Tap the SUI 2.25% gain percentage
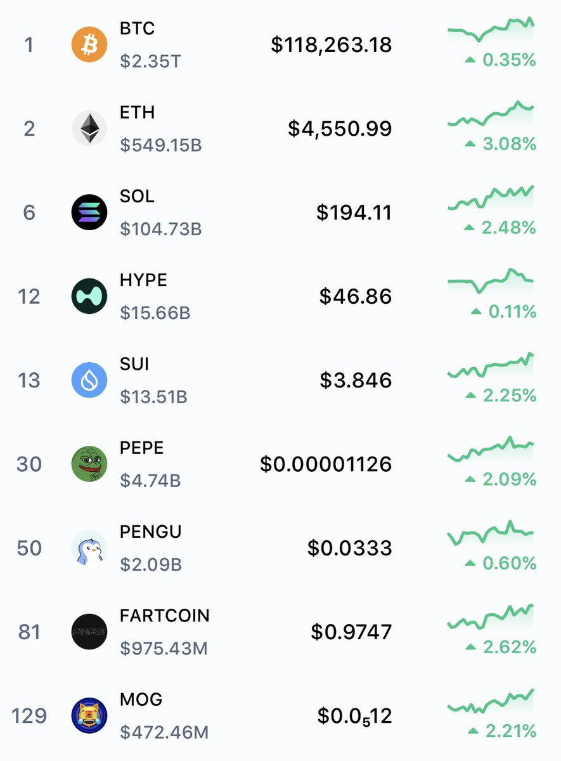This screenshot has width=561, height=761. (501, 396)
